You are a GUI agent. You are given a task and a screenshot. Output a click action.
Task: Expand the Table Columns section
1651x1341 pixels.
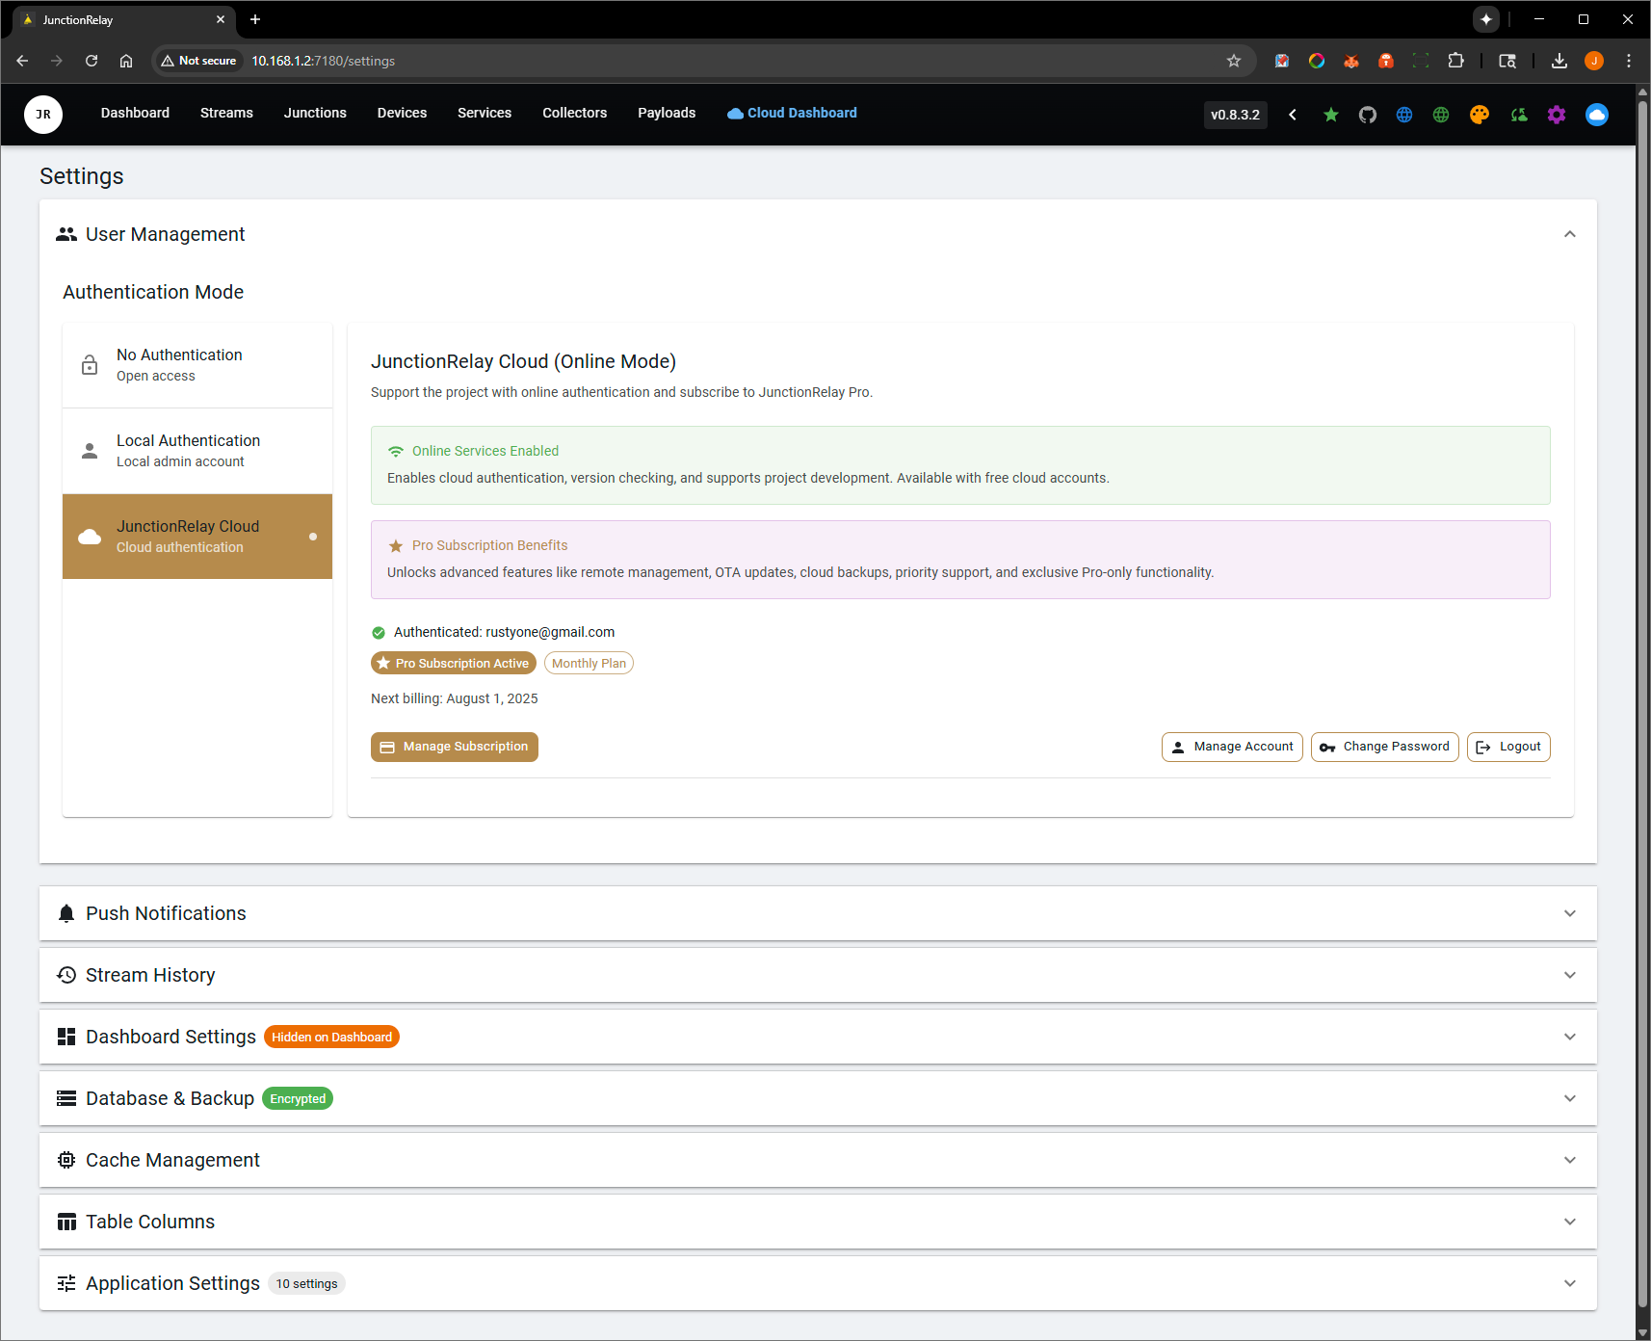[818, 1222]
